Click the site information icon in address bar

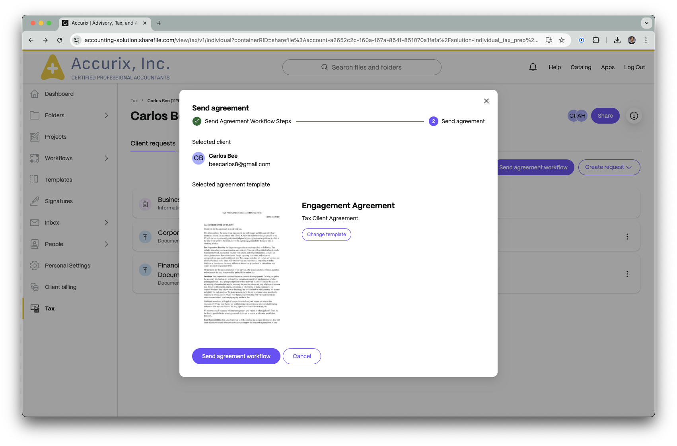tap(77, 40)
